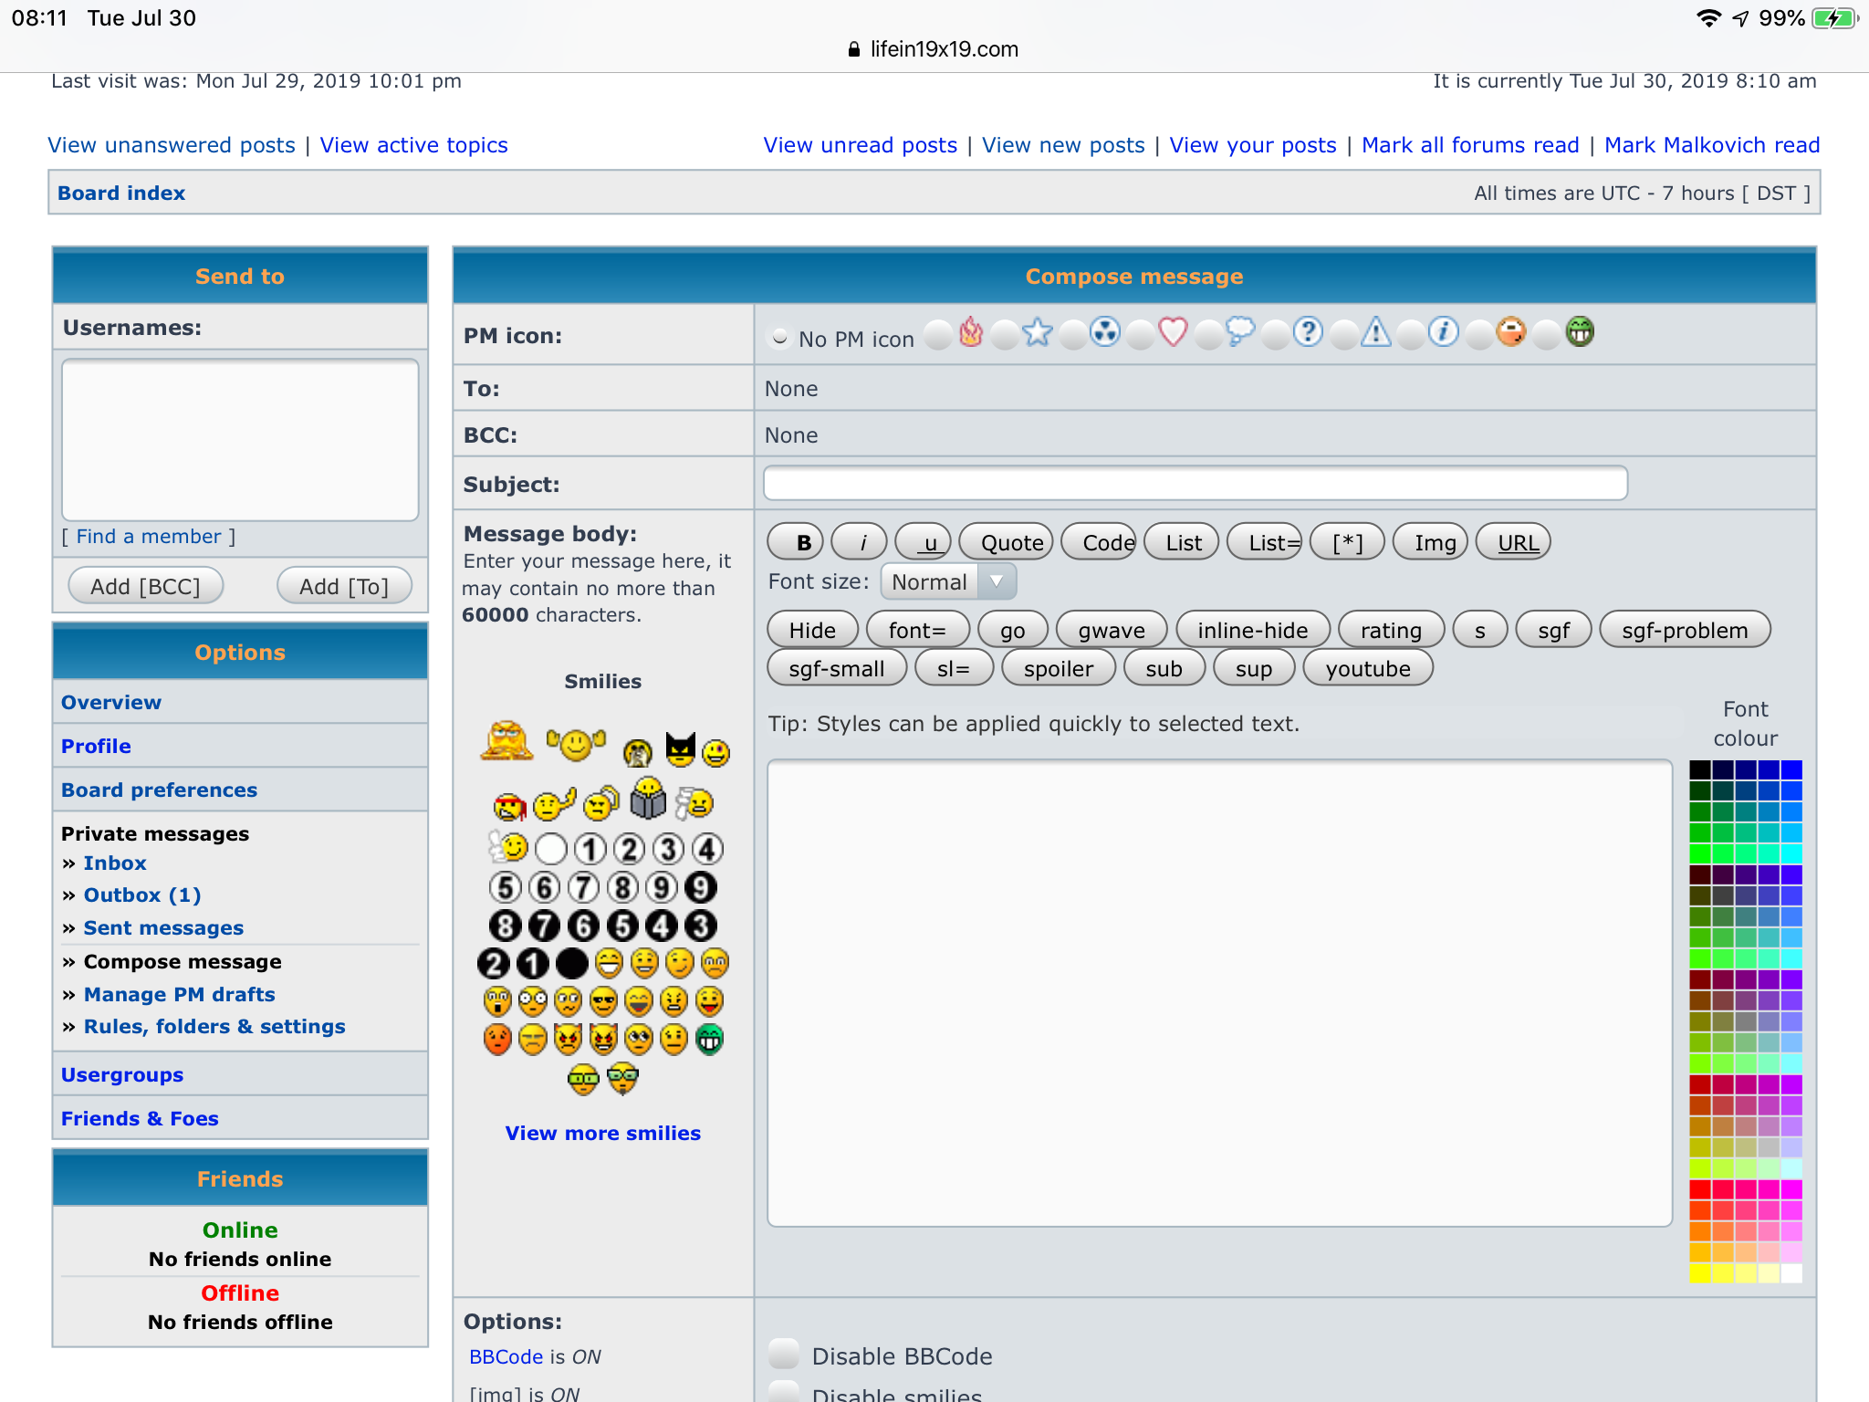Insert the plain black stone smiley
Image resolution: width=1869 pixels, height=1402 pixels.
click(572, 964)
